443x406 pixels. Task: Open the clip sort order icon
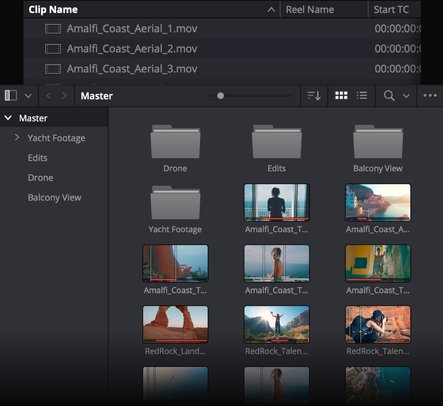click(x=313, y=96)
